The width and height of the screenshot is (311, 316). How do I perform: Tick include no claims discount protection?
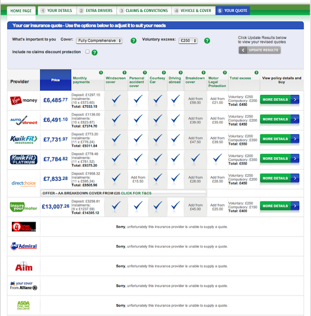87,52
